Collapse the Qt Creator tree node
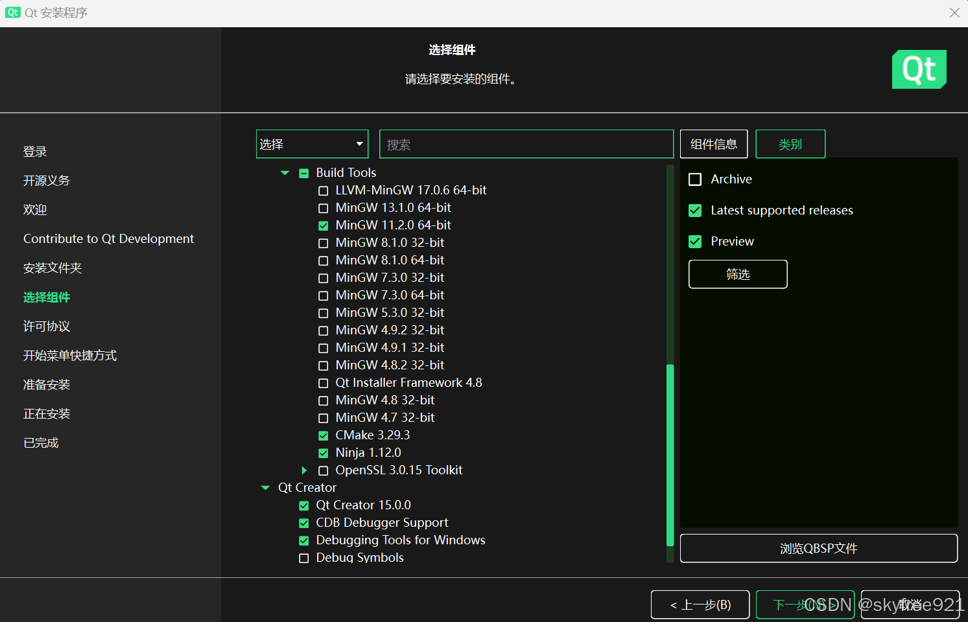This screenshot has width=968, height=622. pos(265,488)
